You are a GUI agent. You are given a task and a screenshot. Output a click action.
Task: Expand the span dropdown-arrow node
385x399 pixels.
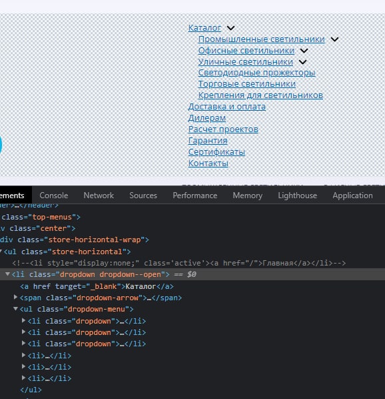pos(15,297)
